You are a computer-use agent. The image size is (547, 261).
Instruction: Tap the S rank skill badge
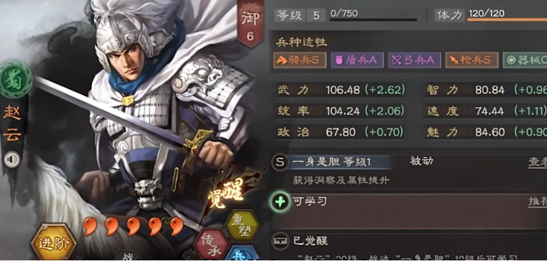280,162
